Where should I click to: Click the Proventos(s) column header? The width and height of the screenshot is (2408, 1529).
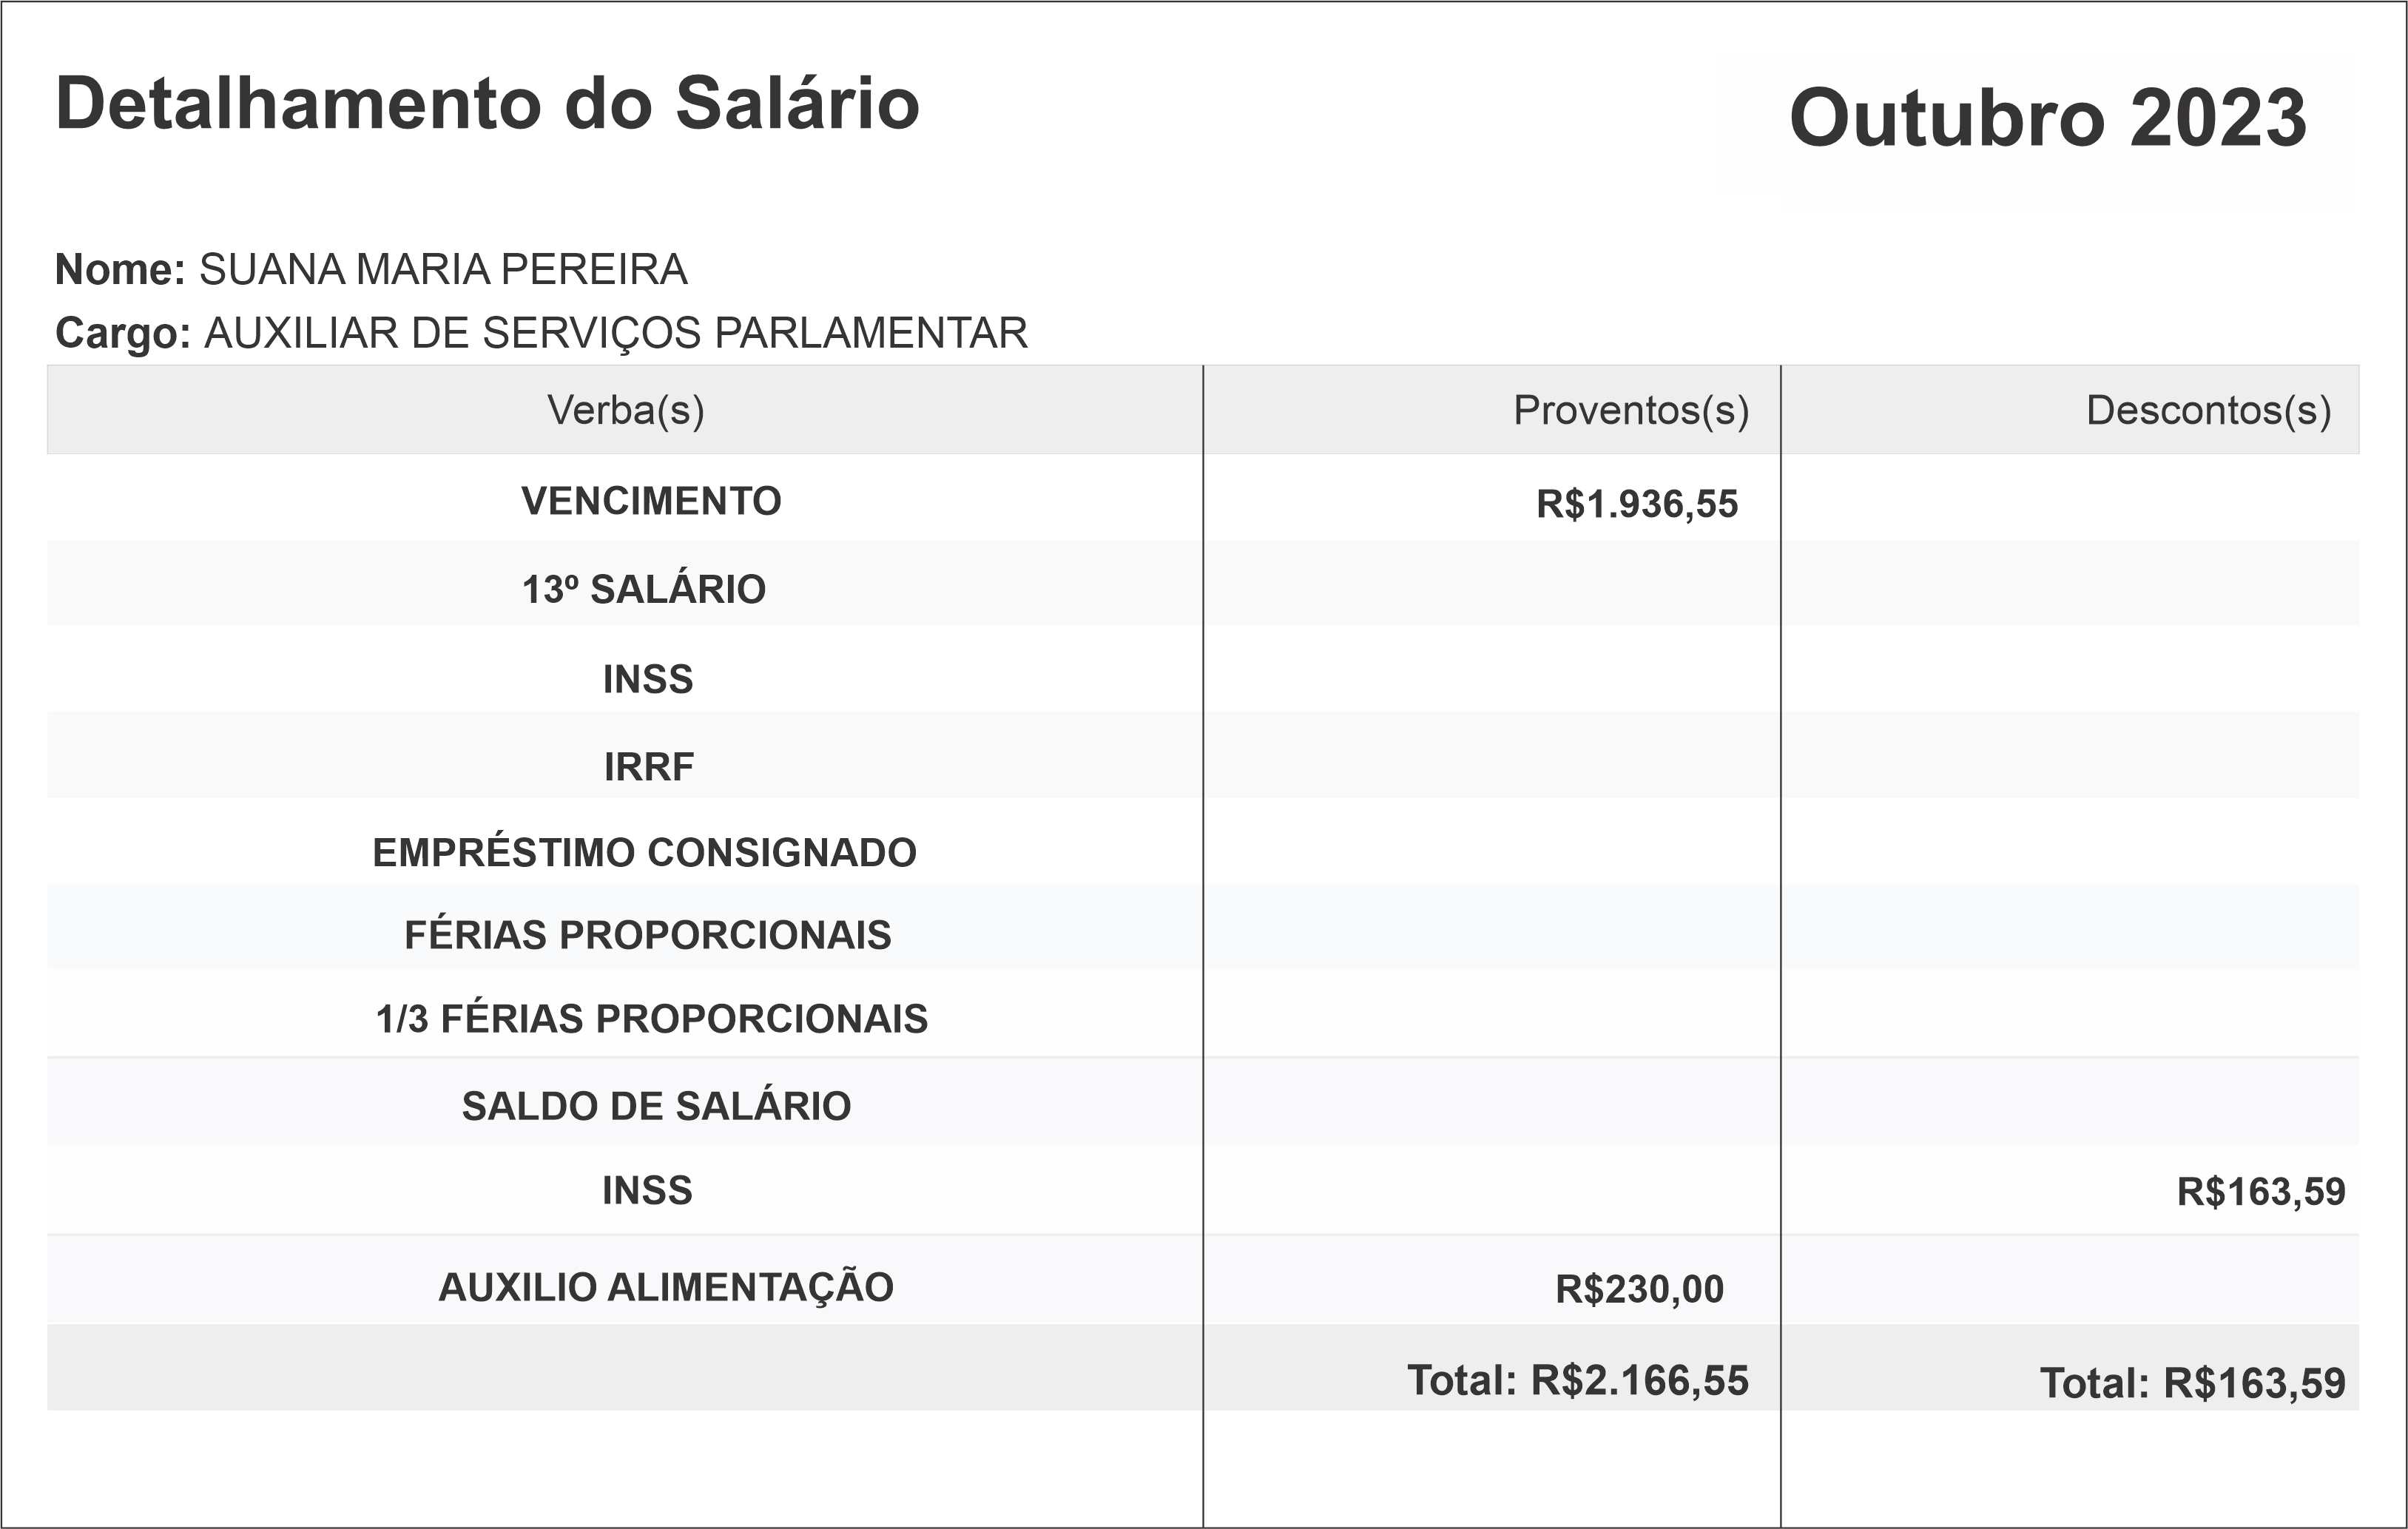coord(1630,411)
